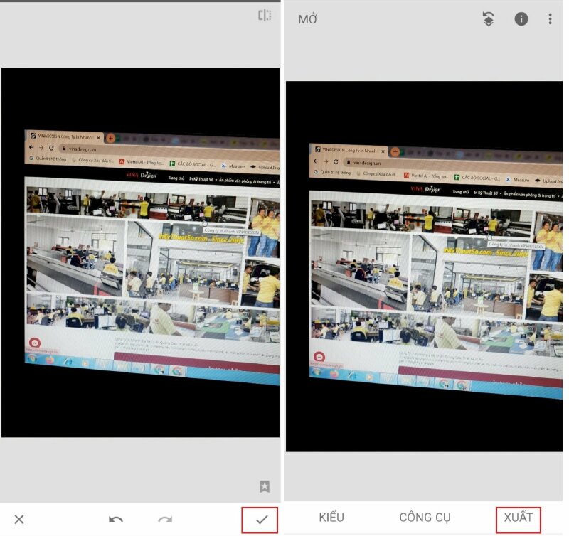Tap the photo preview above the XUẤT bar

(424, 267)
